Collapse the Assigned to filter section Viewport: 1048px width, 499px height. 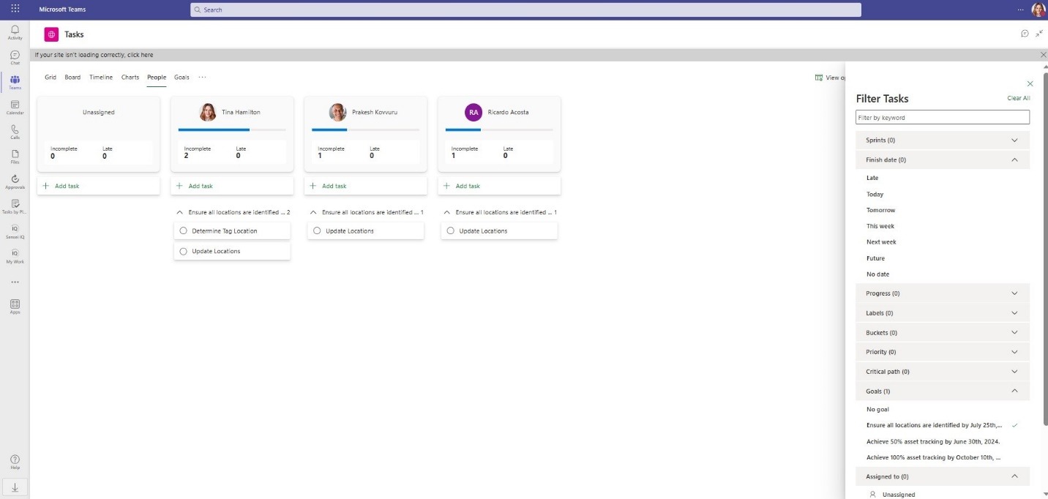click(943, 476)
